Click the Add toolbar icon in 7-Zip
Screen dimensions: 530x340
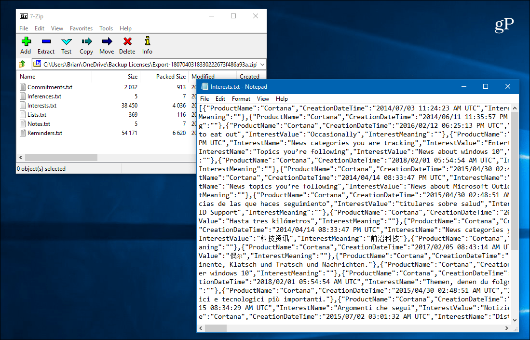(26, 41)
